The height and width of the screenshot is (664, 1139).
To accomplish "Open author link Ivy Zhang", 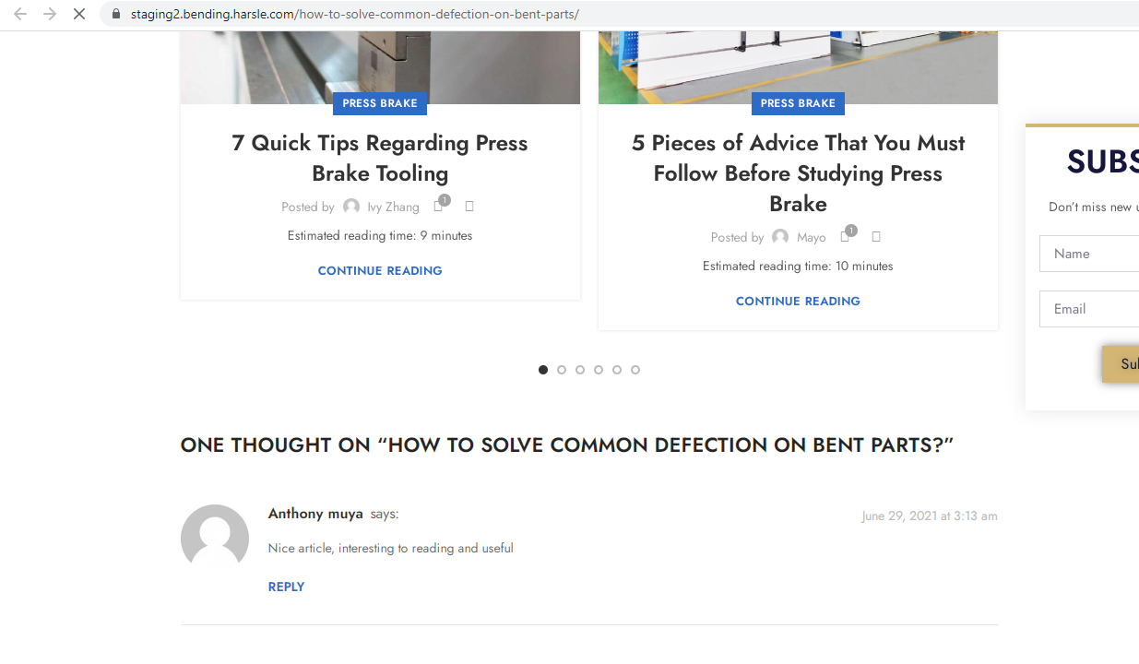I will [393, 207].
